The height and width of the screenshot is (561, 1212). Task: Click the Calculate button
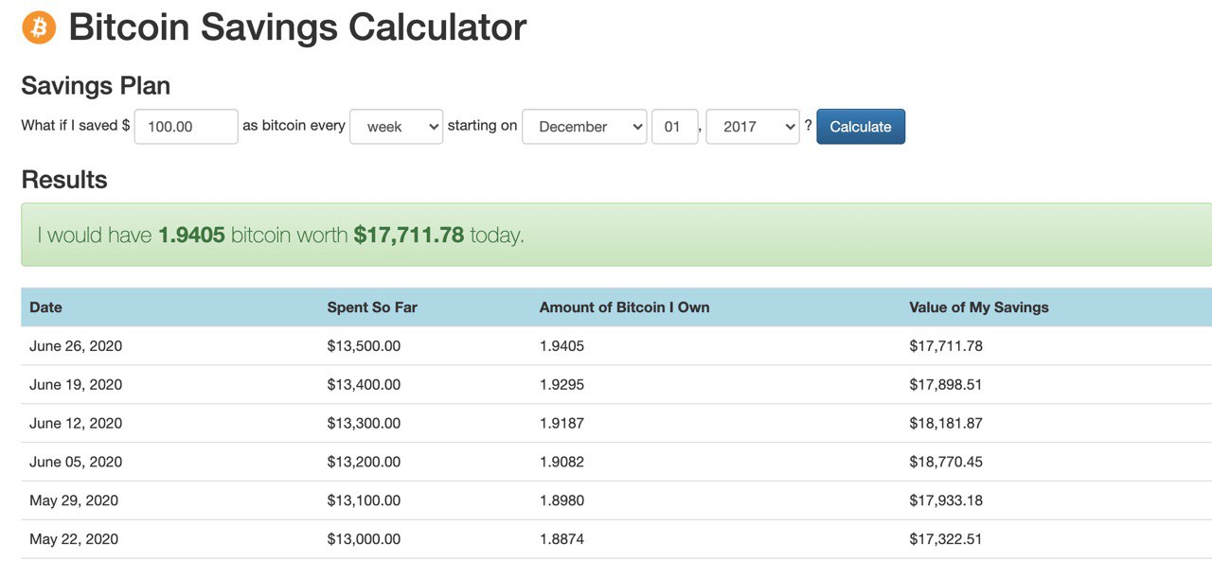point(861,127)
